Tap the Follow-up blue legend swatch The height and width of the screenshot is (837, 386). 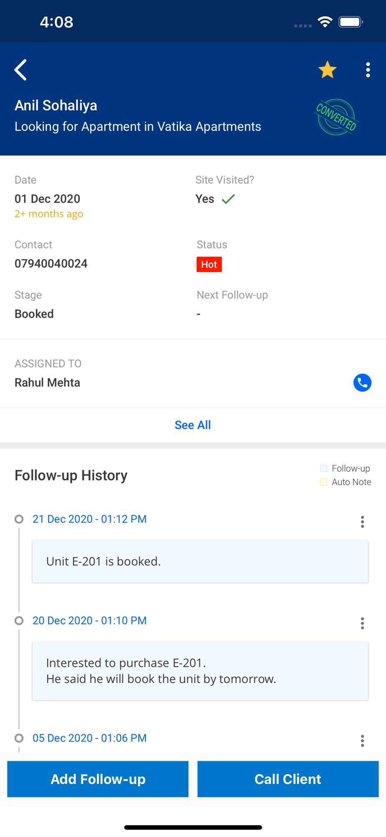pyautogui.click(x=324, y=468)
